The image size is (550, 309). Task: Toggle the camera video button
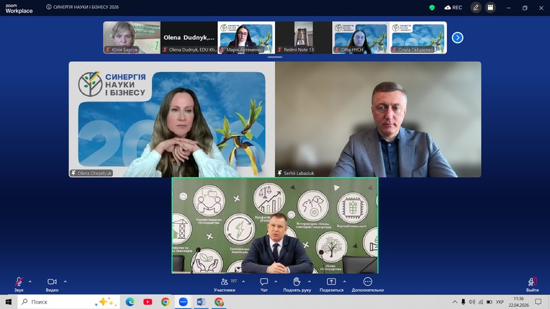[52, 282]
